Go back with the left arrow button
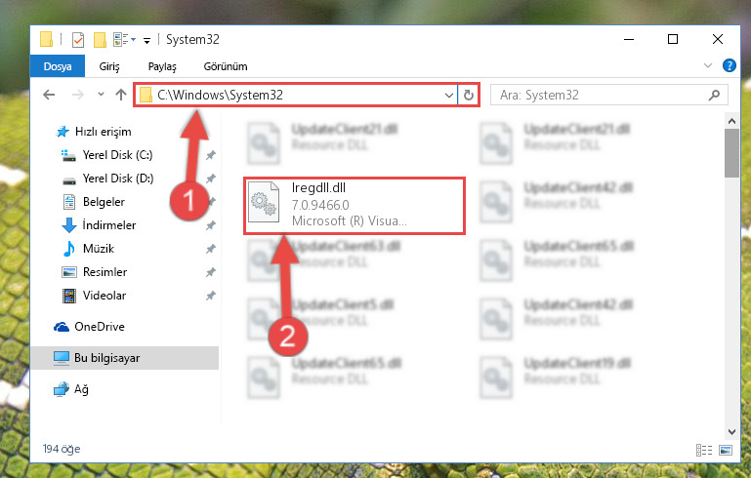The image size is (751, 478). (49, 95)
